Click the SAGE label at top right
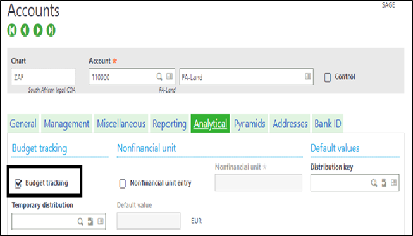This screenshot has width=413, height=236. pyautogui.click(x=388, y=5)
